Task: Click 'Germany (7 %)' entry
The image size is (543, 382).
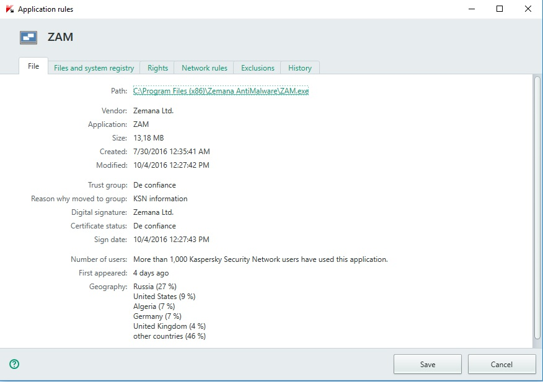Action: click(x=157, y=316)
